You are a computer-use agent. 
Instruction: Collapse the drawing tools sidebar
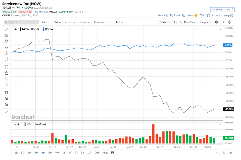tap(6, 112)
